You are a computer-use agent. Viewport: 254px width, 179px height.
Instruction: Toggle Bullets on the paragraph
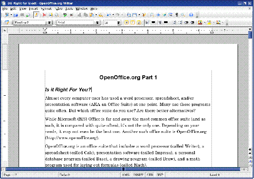tap(180, 22)
